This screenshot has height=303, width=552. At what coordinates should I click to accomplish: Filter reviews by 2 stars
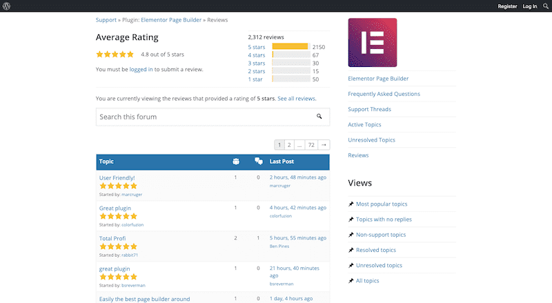coord(256,71)
